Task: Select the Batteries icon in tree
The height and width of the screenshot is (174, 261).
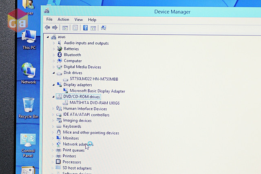Action: 60,49
